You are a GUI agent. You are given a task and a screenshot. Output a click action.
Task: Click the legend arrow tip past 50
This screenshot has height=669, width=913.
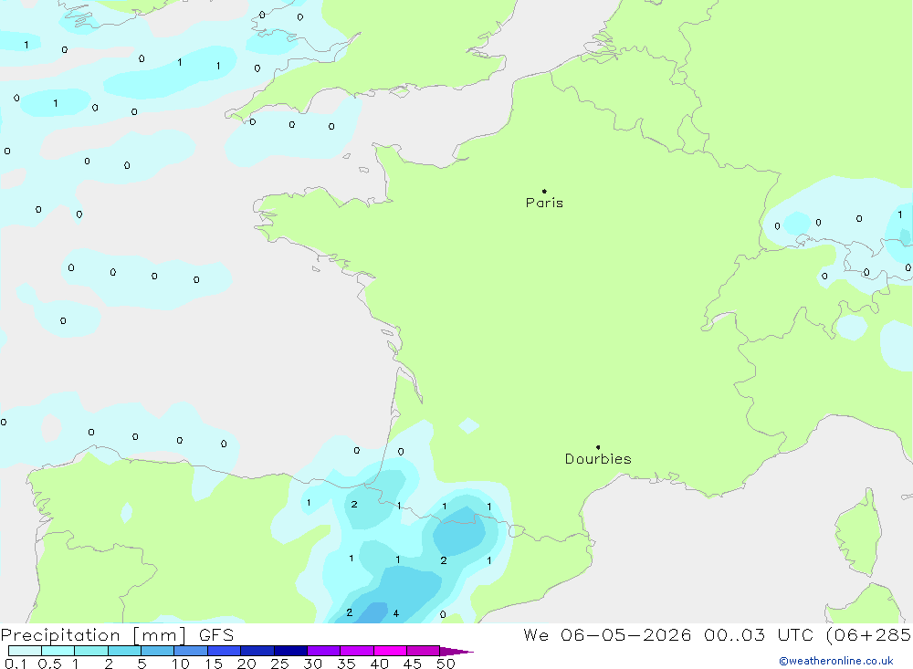(456, 651)
